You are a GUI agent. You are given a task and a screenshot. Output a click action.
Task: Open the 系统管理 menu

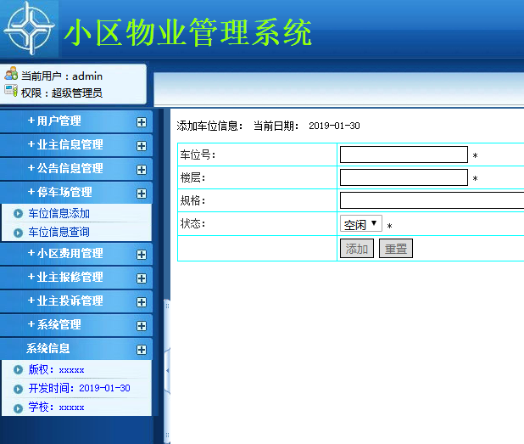pos(54,324)
